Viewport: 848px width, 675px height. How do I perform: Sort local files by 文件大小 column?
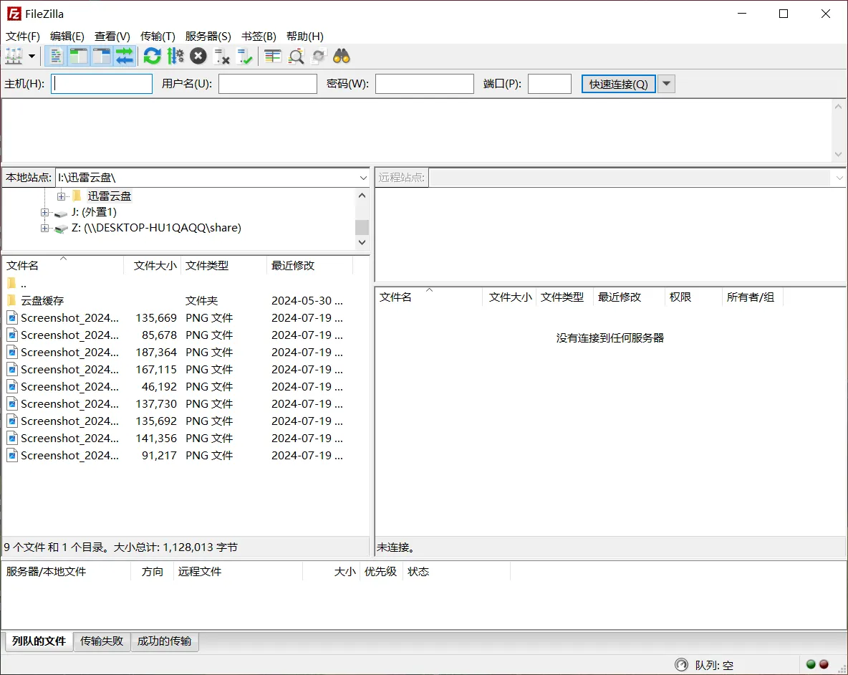[154, 266]
